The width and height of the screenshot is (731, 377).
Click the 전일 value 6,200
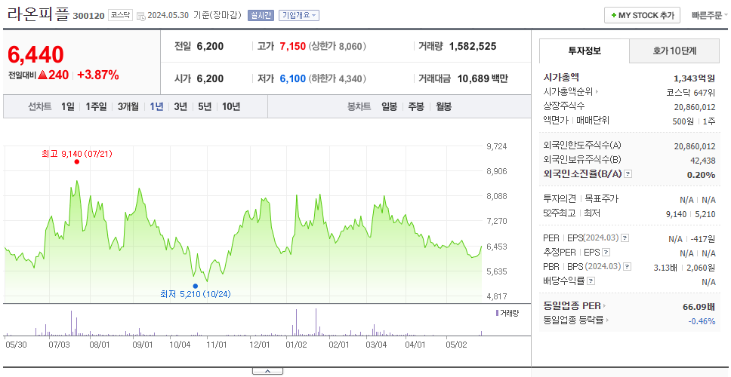[x=210, y=46]
